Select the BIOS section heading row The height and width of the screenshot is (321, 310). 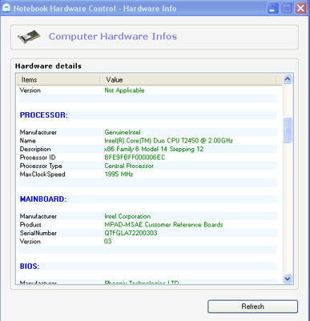147,267
